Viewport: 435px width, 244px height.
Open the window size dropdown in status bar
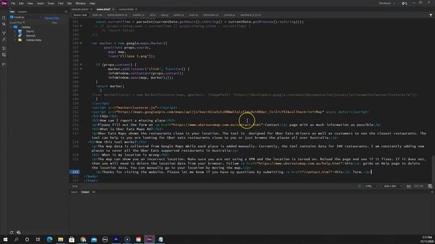tap(392, 186)
